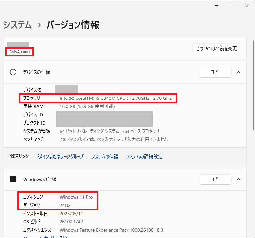Open the システムの保護 link

(105, 156)
